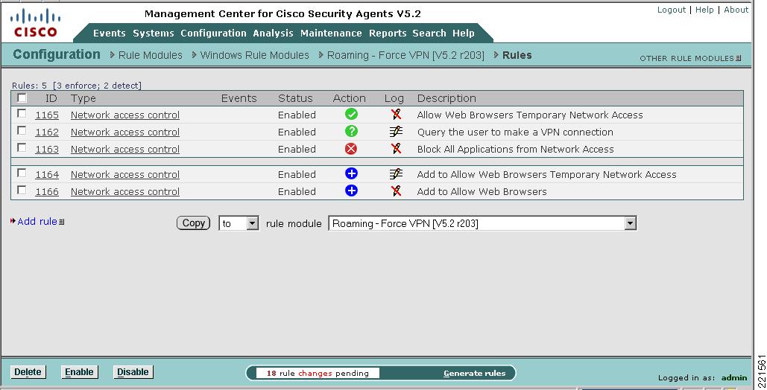Image resolution: width=767 pixels, height=390 pixels.
Task: Click blue add action icon for rule 1164
Action: (351, 173)
